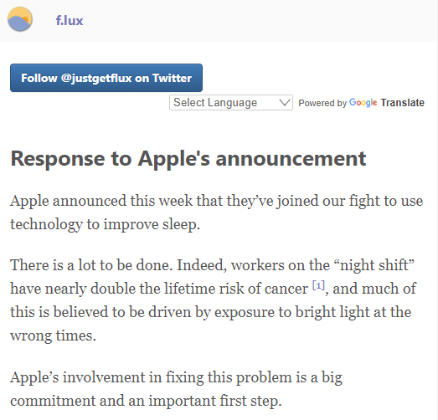
Task: Click the quoted phrase night shift
Action: tap(377, 265)
